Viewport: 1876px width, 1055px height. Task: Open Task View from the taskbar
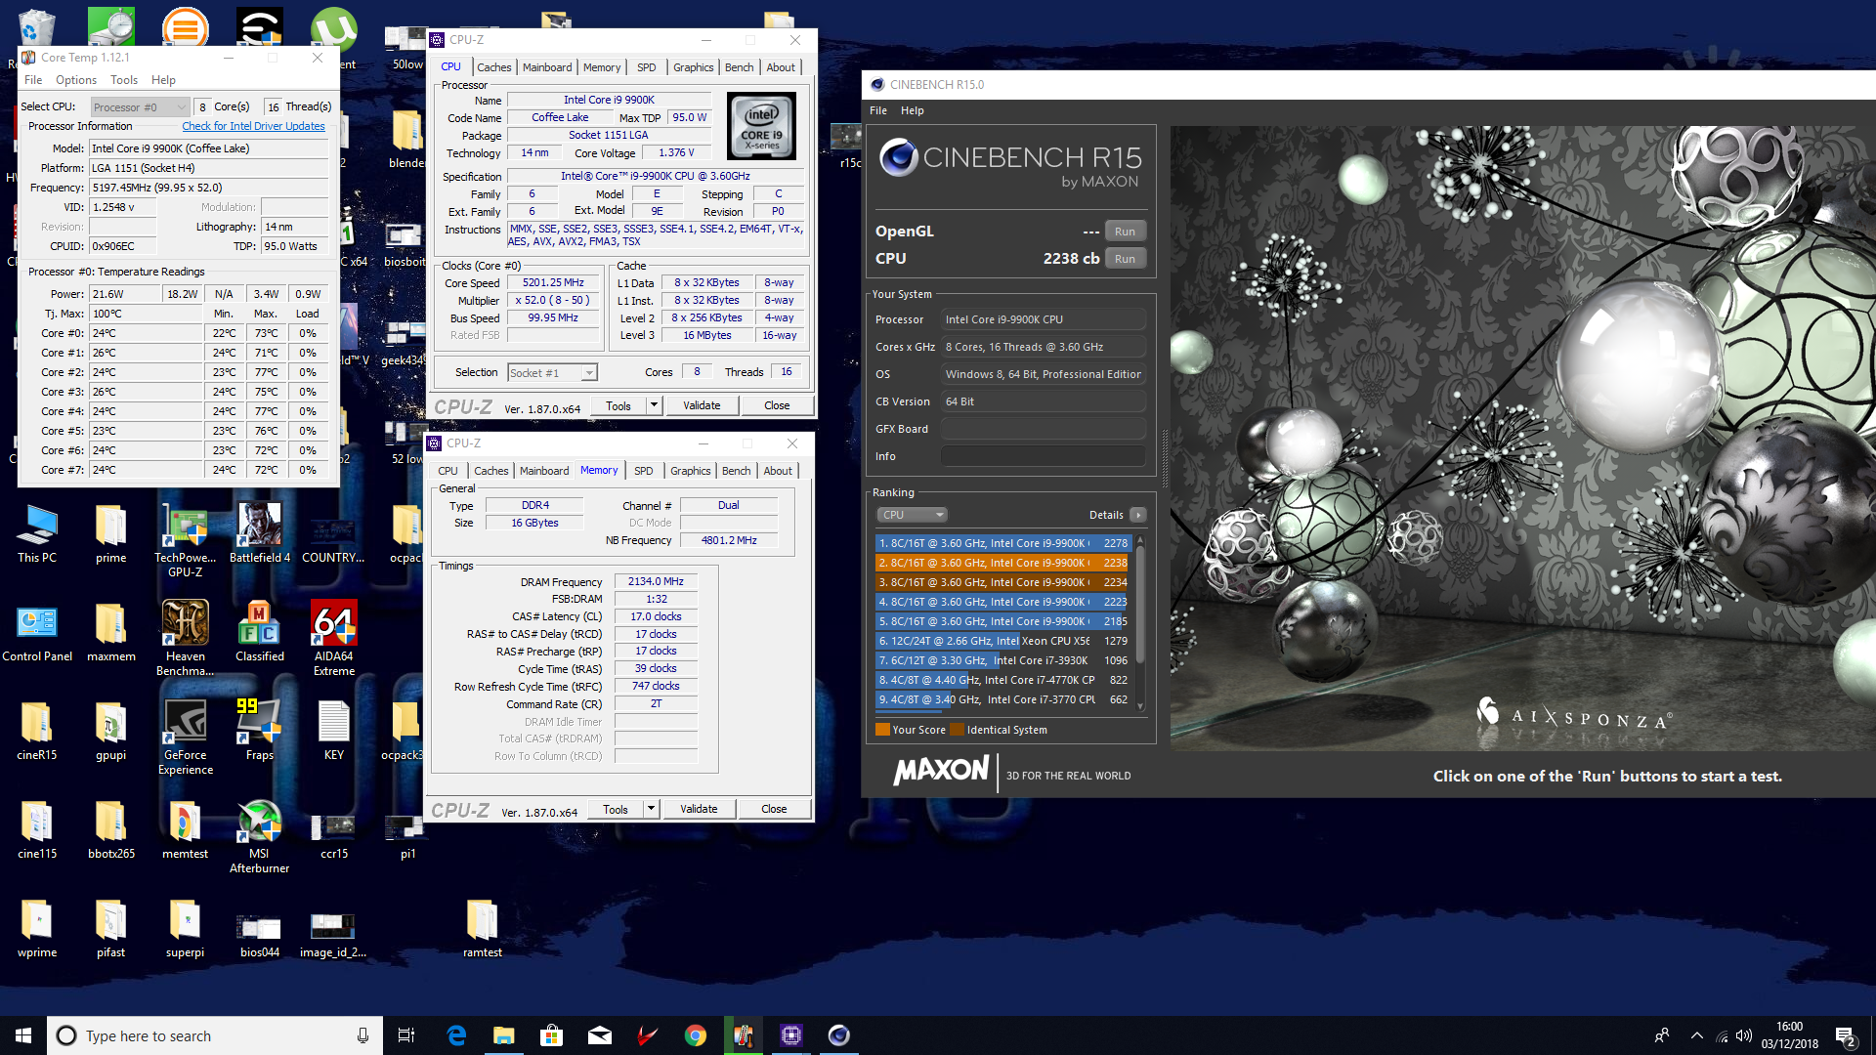pyautogui.click(x=406, y=1035)
